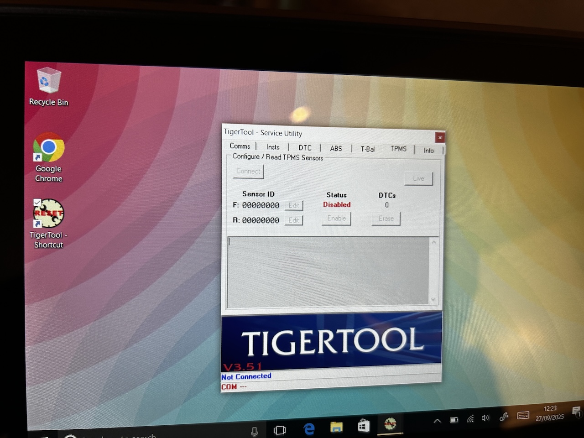
Task: Expand hidden system tray icons
Action: click(437, 420)
